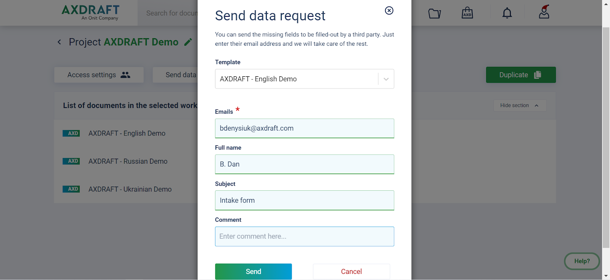Click the Cancel button
Screen dimensions: 610x280
click(352, 271)
